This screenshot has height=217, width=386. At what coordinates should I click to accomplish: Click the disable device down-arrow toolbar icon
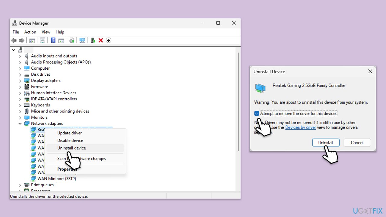pos(109,40)
